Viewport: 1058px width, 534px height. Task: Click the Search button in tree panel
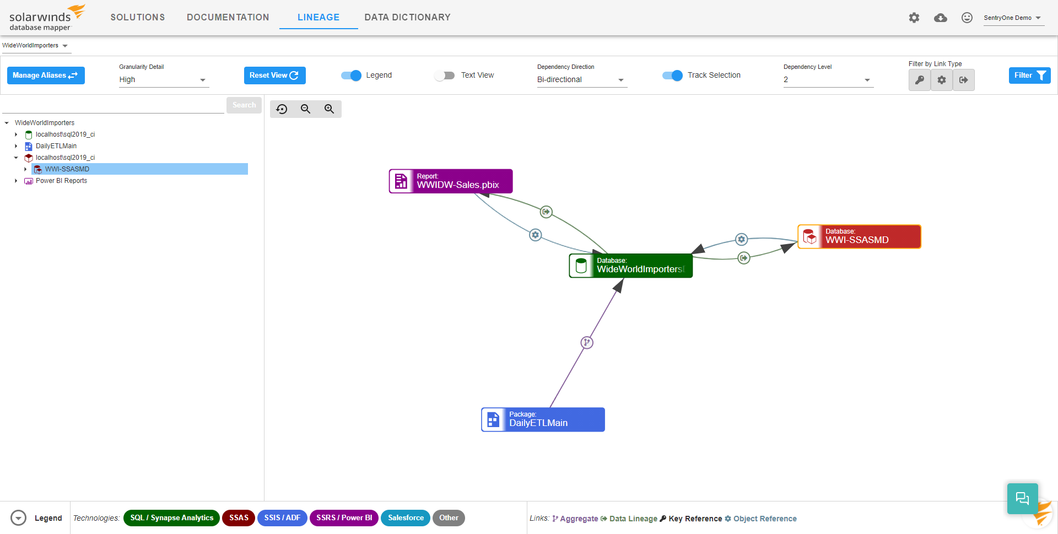click(x=244, y=105)
